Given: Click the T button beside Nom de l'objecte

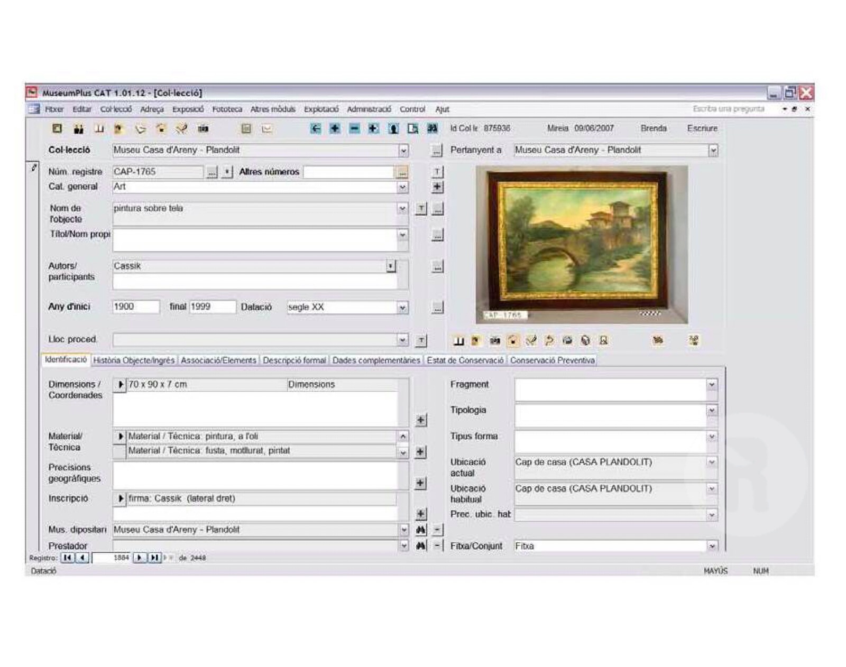Looking at the screenshot, I should (x=420, y=209).
